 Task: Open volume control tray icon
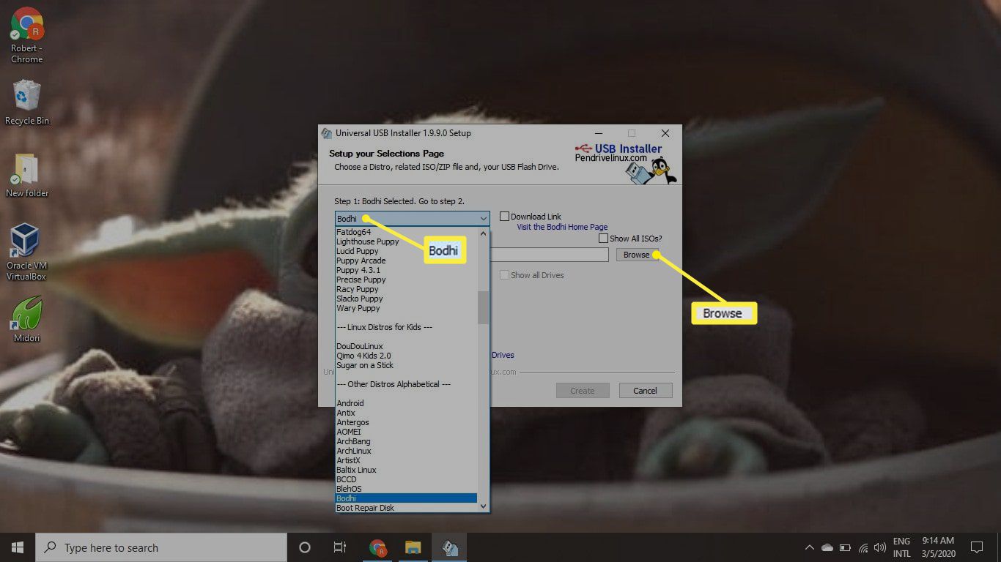pos(879,547)
